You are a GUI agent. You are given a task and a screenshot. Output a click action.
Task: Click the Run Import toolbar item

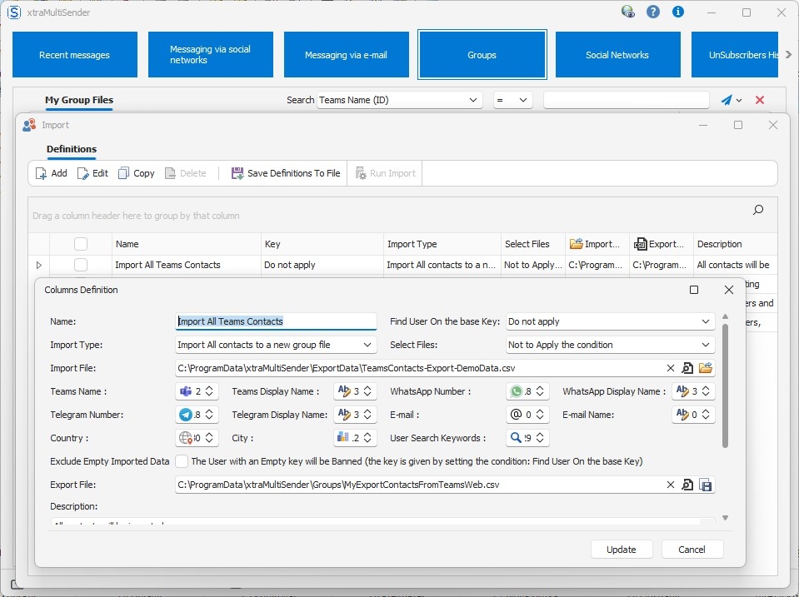[x=385, y=173]
